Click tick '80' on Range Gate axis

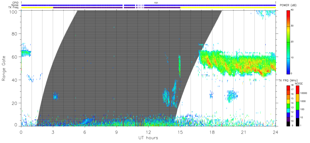pos(15,34)
